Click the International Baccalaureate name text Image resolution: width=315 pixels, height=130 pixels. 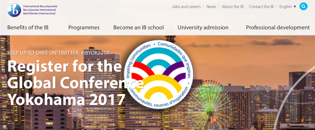40,6
